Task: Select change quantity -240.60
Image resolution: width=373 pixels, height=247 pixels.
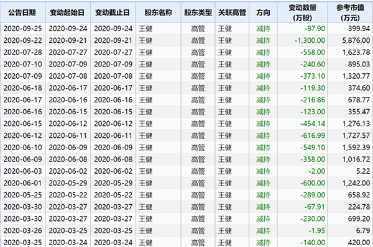Action: [313, 65]
